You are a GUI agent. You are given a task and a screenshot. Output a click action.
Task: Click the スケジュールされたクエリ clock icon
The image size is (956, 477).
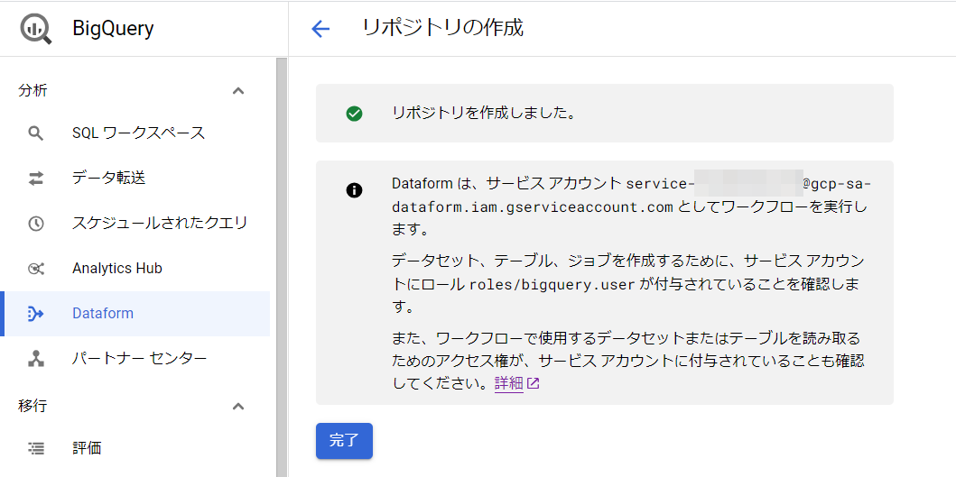(x=36, y=224)
